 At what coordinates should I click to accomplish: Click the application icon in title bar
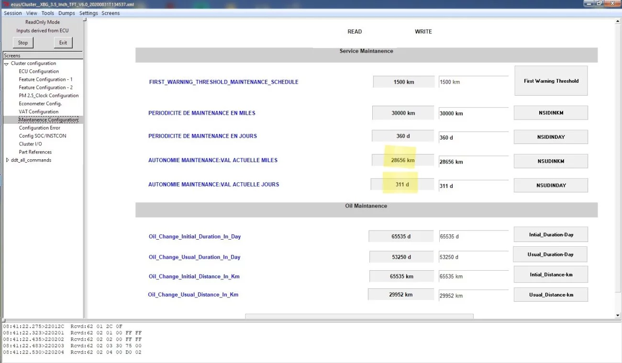[x=6, y=3]
